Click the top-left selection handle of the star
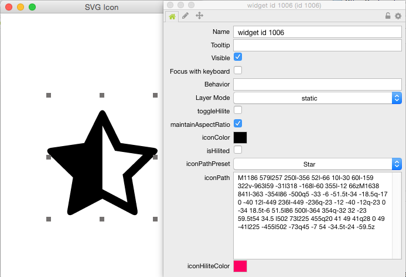The height and width of the screenshot is (277, 406). (x=49, y=95)
